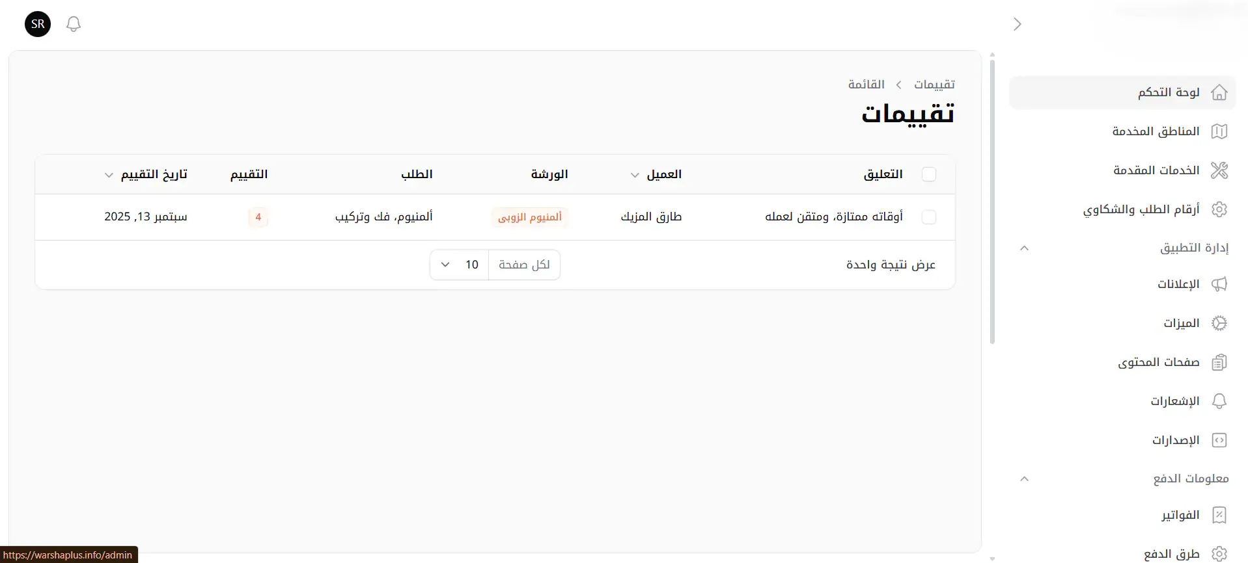Open المناطق المخدمة from the sidebar
1248x563 pixels.
click(1122, 131)
